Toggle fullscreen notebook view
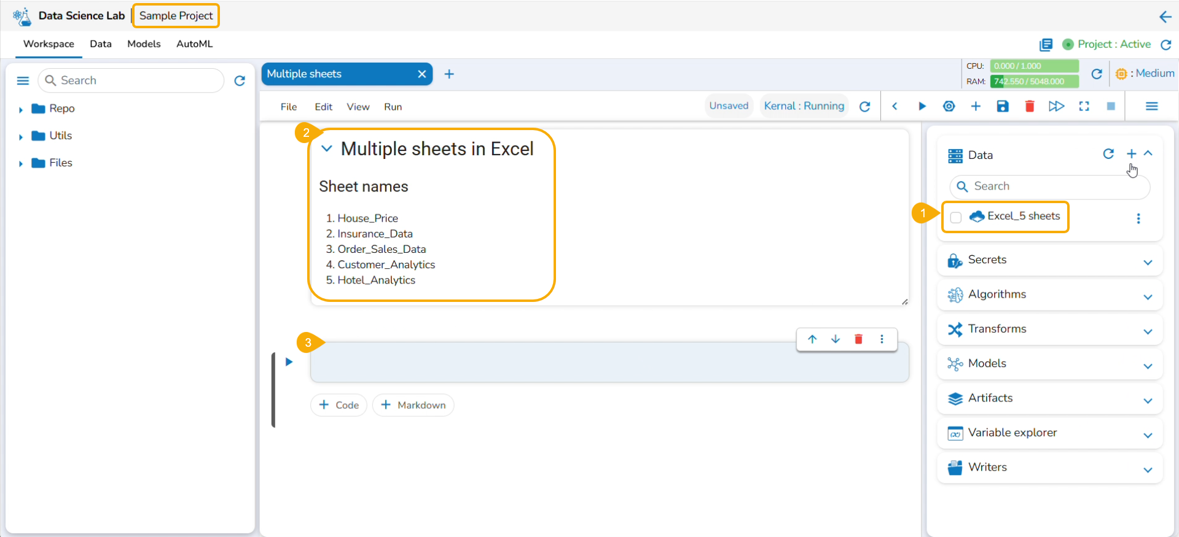Screen dimensions: 1179x537 (1084, 106)
